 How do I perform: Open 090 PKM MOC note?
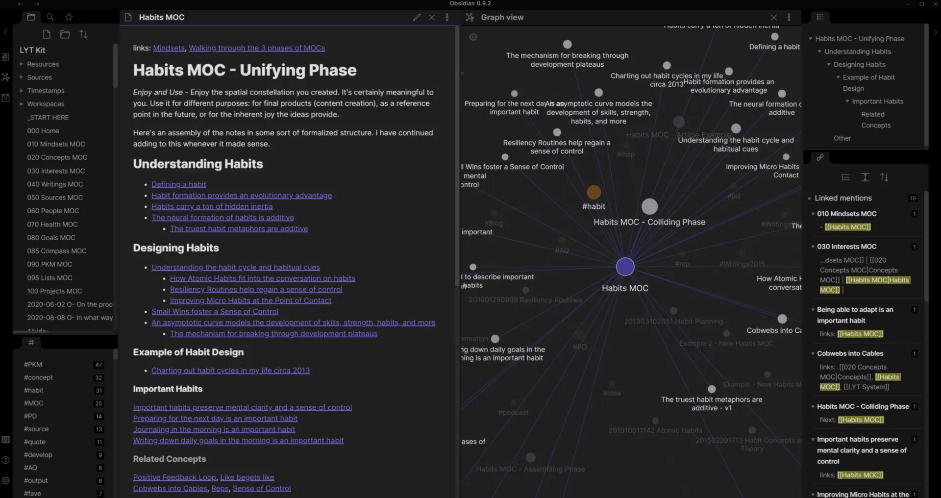50,264
